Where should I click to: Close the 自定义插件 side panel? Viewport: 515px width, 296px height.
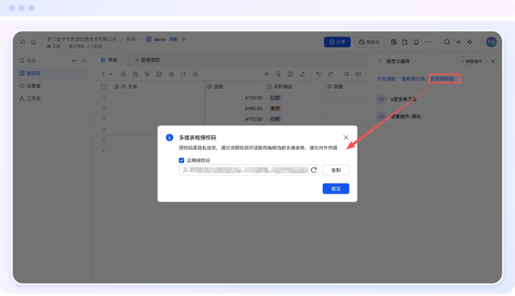tap(493, 61)
